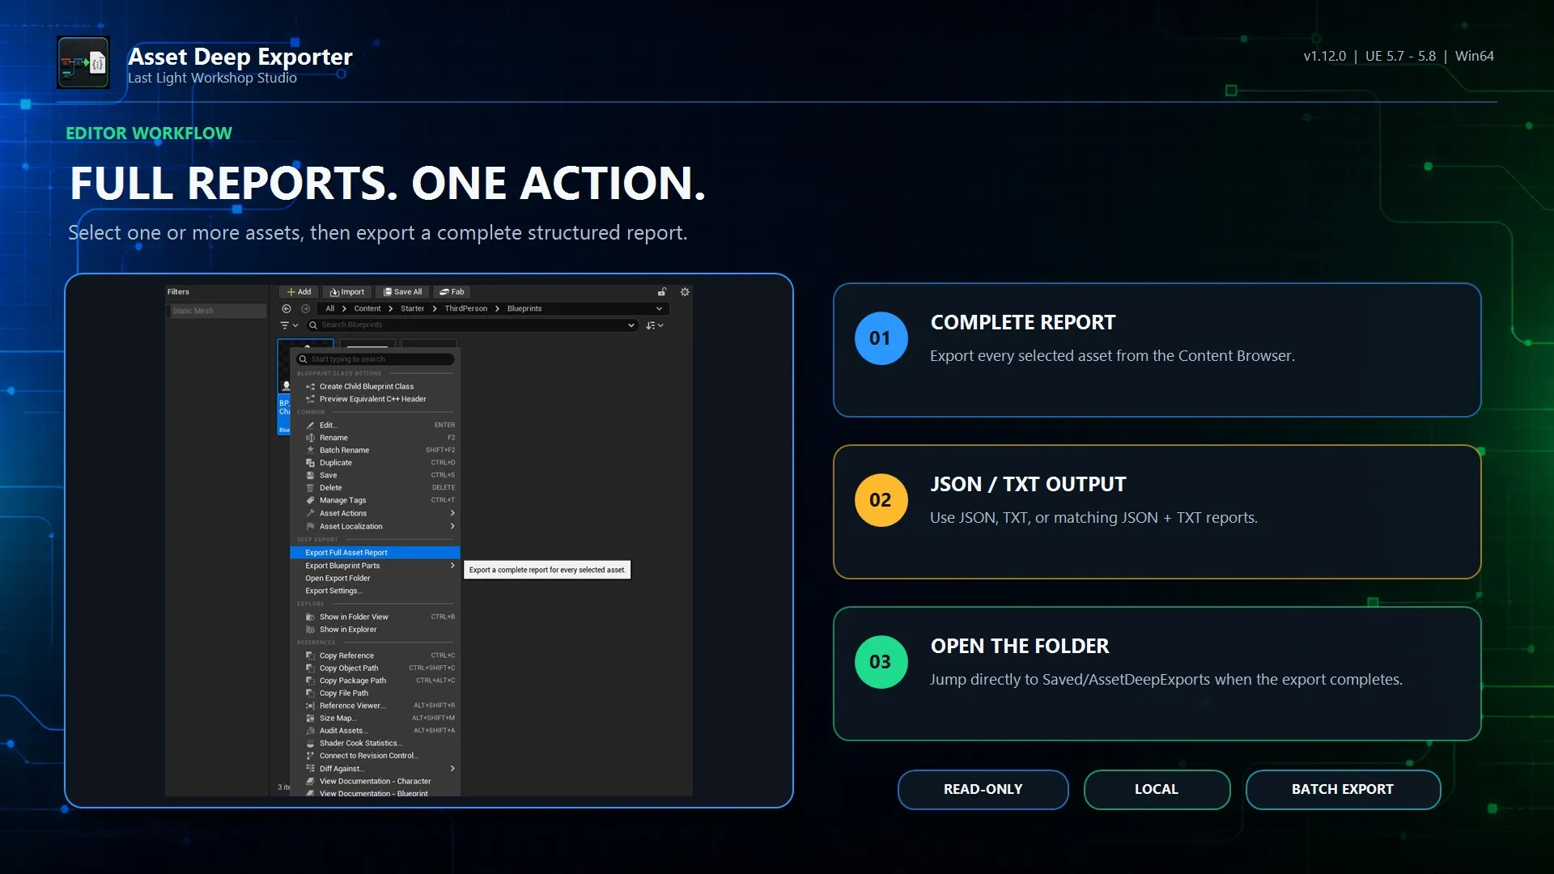Expand the Asset Actions submenu
Image resolution: width=1554 pixels, height=874 pixels.
[x=452, y=513]
